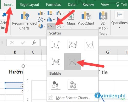Select column B header

15,52
